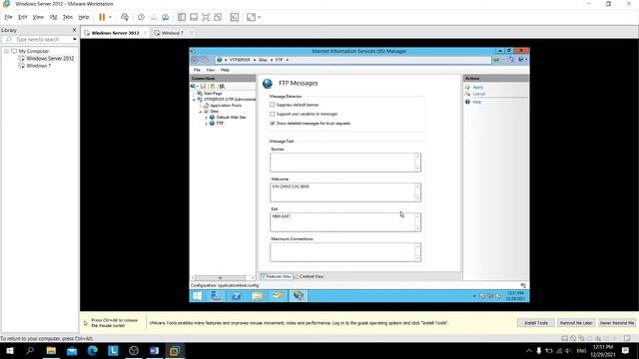This screenshot has height=359, width=639.
Task: Check Support user variables in messages
Action: 273,114
